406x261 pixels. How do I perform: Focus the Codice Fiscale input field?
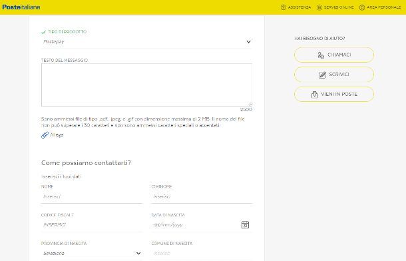[x=92, y=225]
